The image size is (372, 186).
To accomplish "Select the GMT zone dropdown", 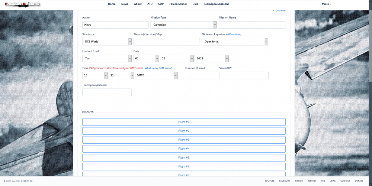I will point(156,75).
